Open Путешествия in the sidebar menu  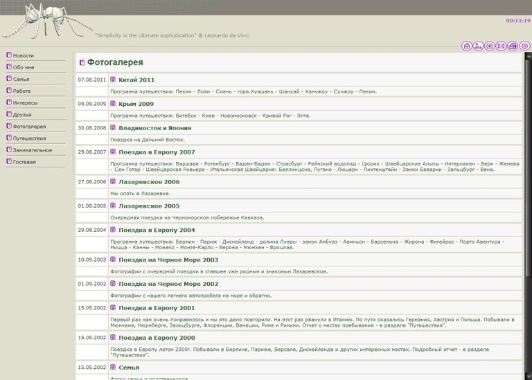(x=29, y=138)
